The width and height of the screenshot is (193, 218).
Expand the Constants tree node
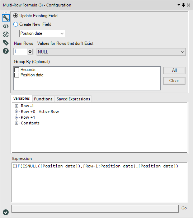pyautogui.click(x=17, y=123)
